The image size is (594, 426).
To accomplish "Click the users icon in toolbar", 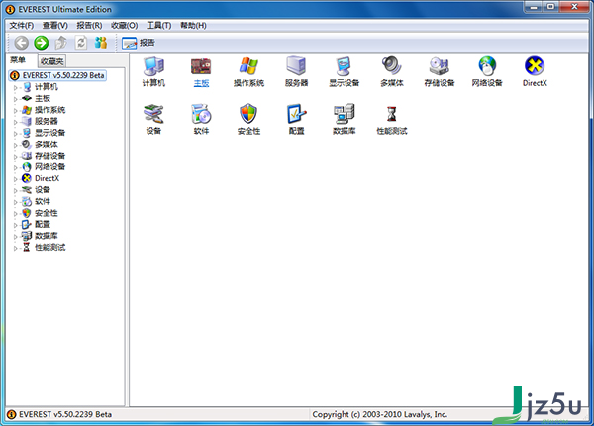I will [101, 43].
